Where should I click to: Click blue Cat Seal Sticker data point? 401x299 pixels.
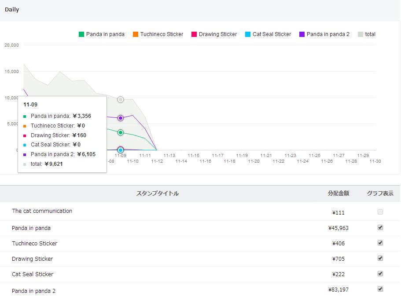tap(121, 150)
